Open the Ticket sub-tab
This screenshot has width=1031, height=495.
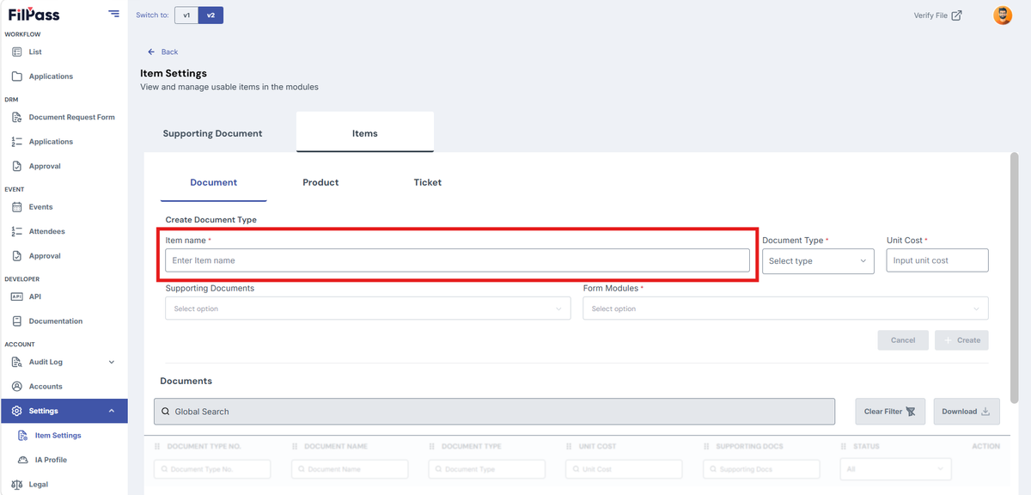coord(428,183)
